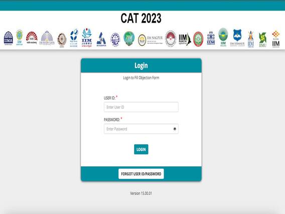Click the IIM Sirmaur logo

[237, 38]
